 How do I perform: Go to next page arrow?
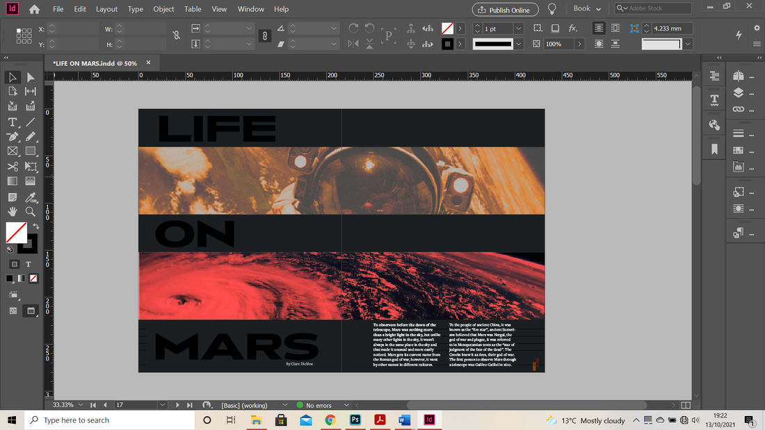pyautogui.click(x=177, y=405)
